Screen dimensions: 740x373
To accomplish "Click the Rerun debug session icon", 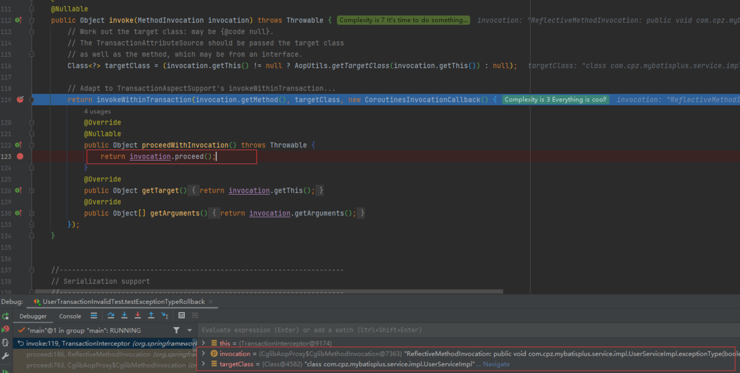I will tap(5, 316).
